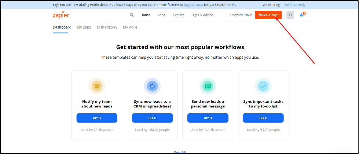Screen dimensions: 359x154
Task: Open the search magnifier icon
Action: tap(132, 15)
